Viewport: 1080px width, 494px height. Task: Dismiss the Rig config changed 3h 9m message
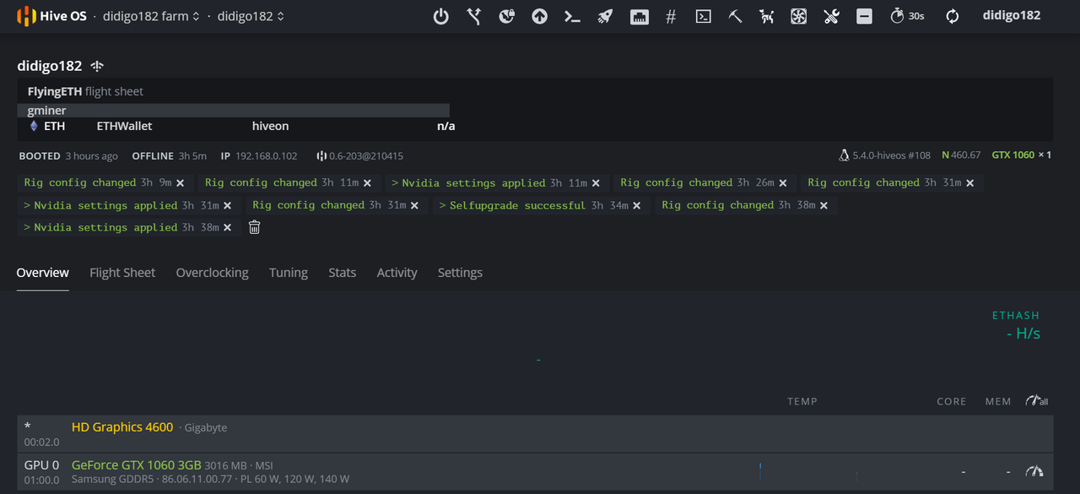click(181, 183)
